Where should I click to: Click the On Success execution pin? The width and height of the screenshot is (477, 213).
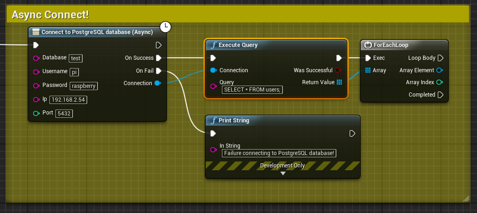158,58
